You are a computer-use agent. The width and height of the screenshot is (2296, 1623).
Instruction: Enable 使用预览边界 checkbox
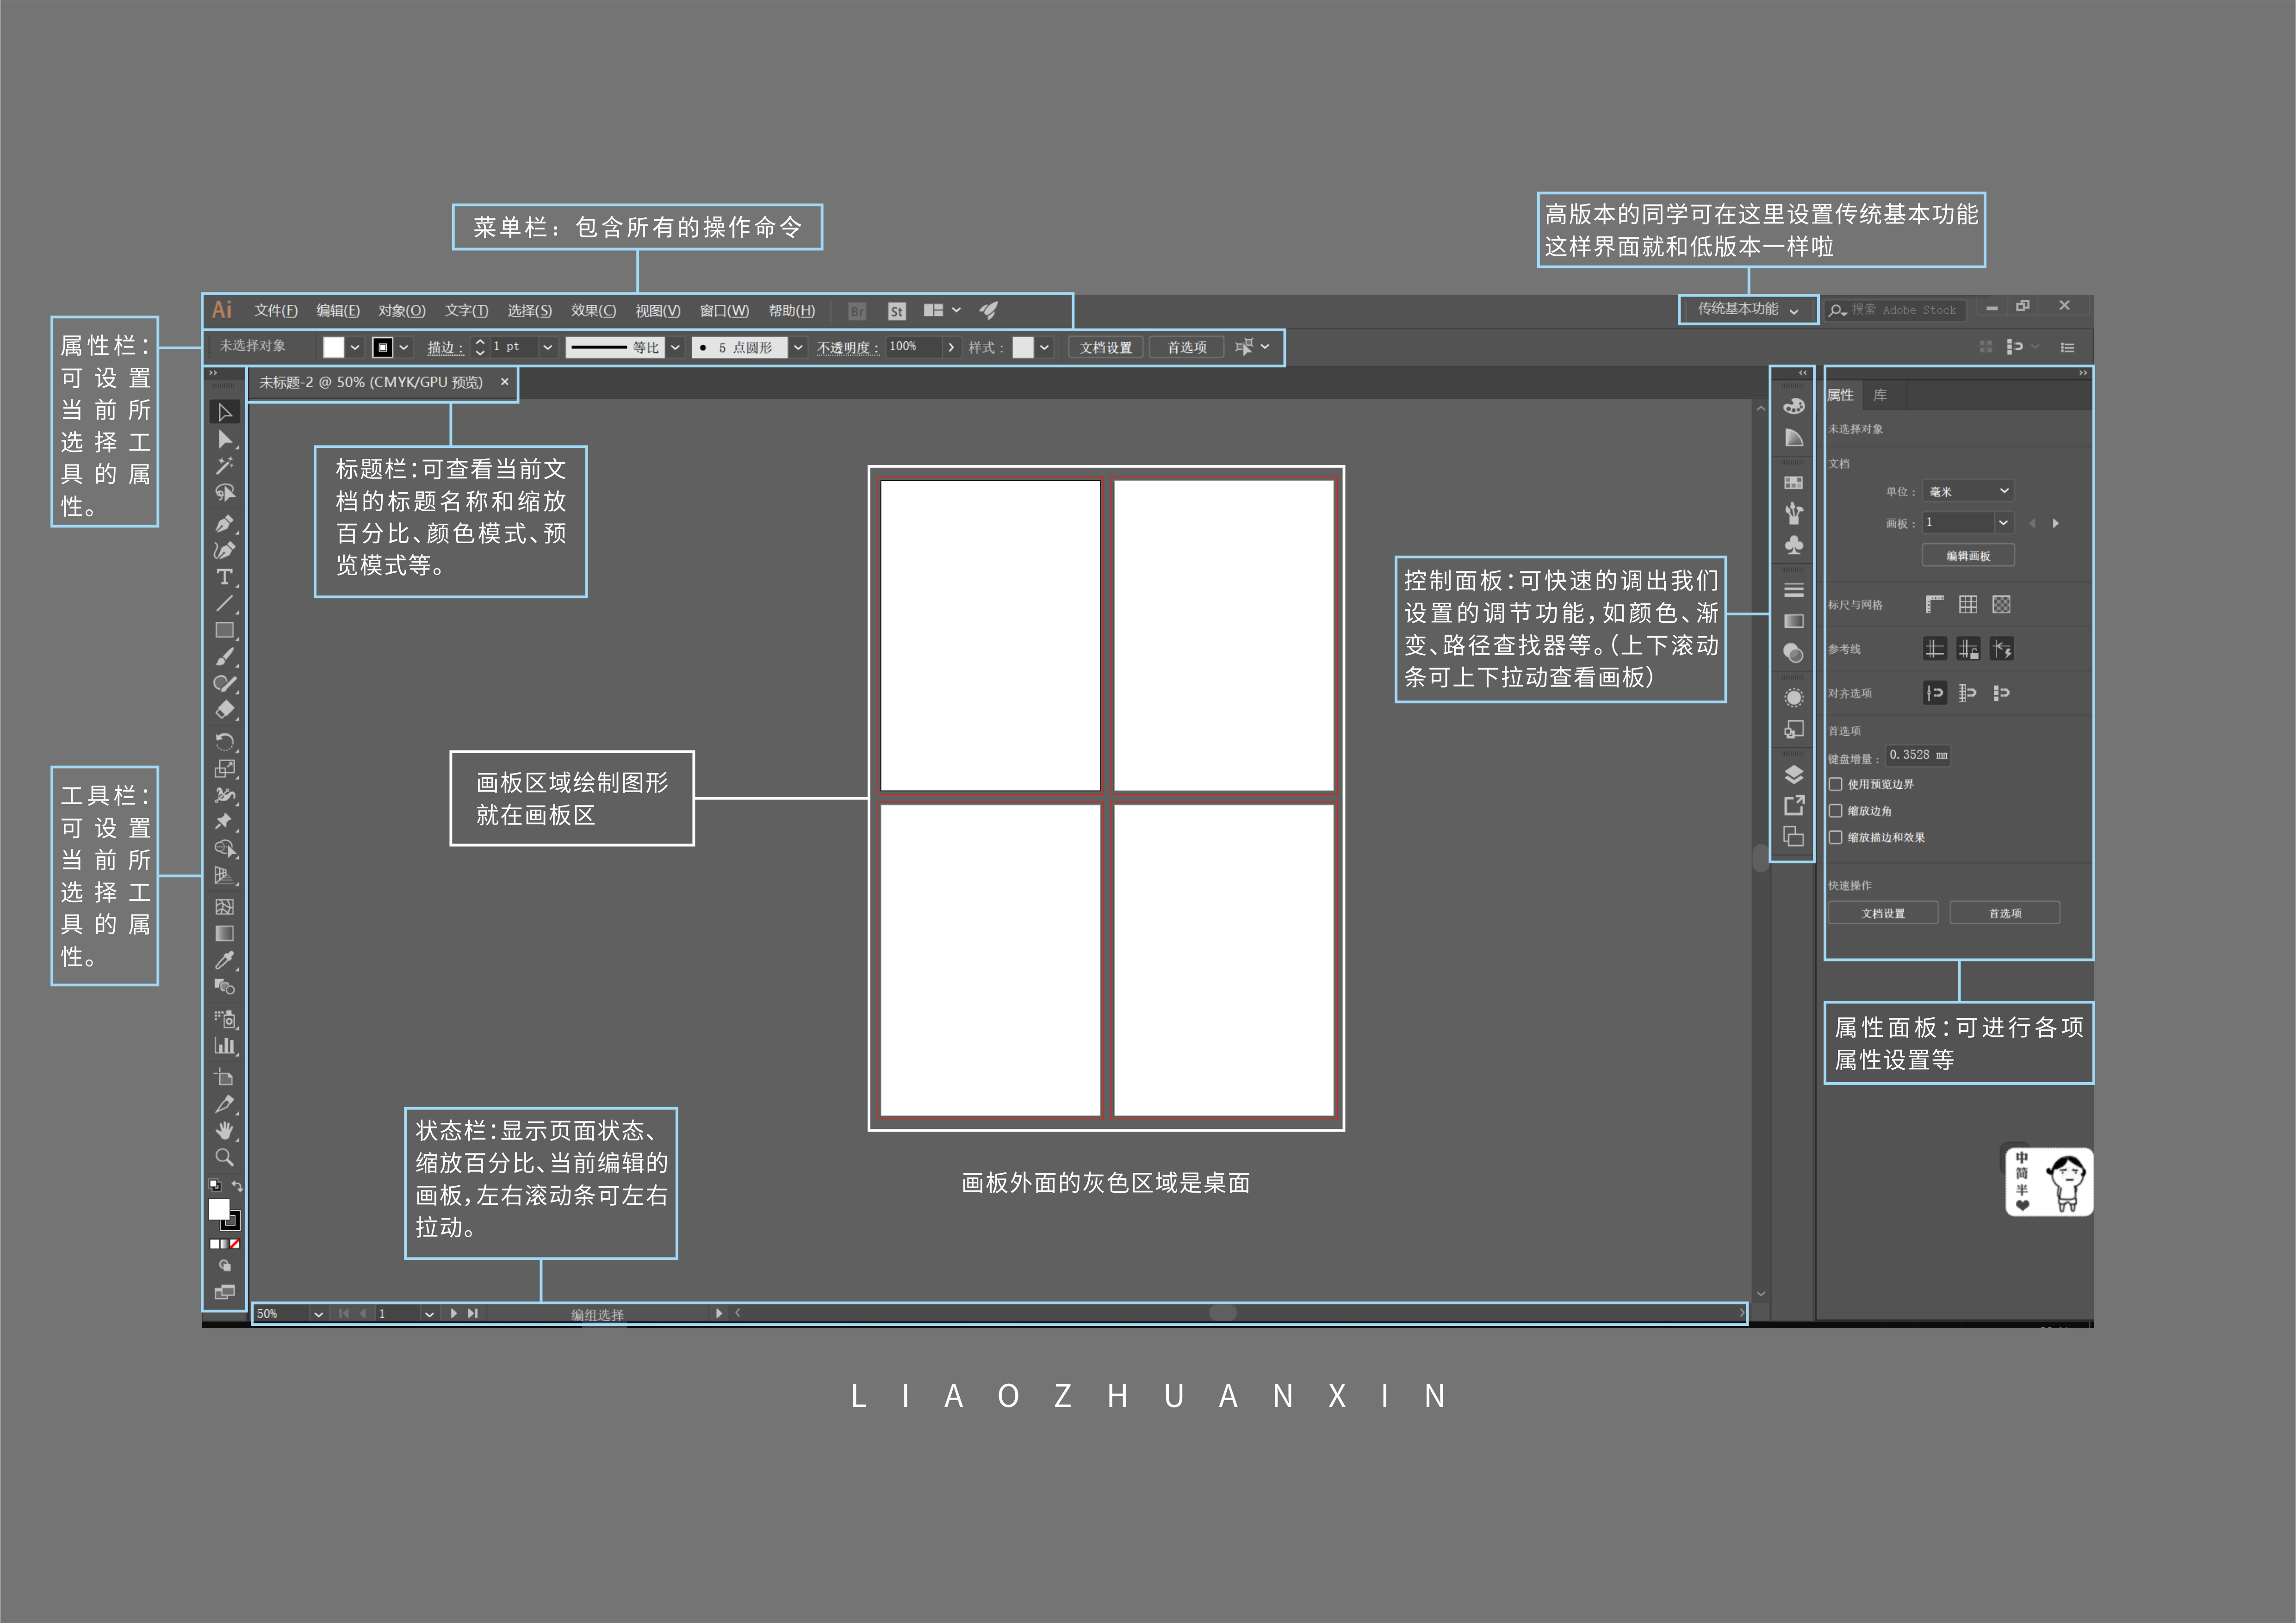[1835, 784]
